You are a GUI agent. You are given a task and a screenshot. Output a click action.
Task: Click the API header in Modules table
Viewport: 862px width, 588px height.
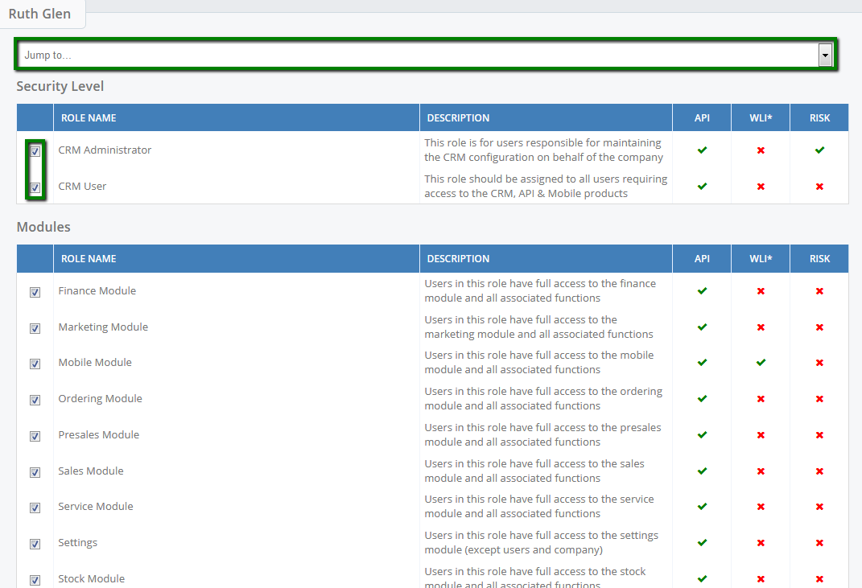pyautogui.click(x=702, y=259)
